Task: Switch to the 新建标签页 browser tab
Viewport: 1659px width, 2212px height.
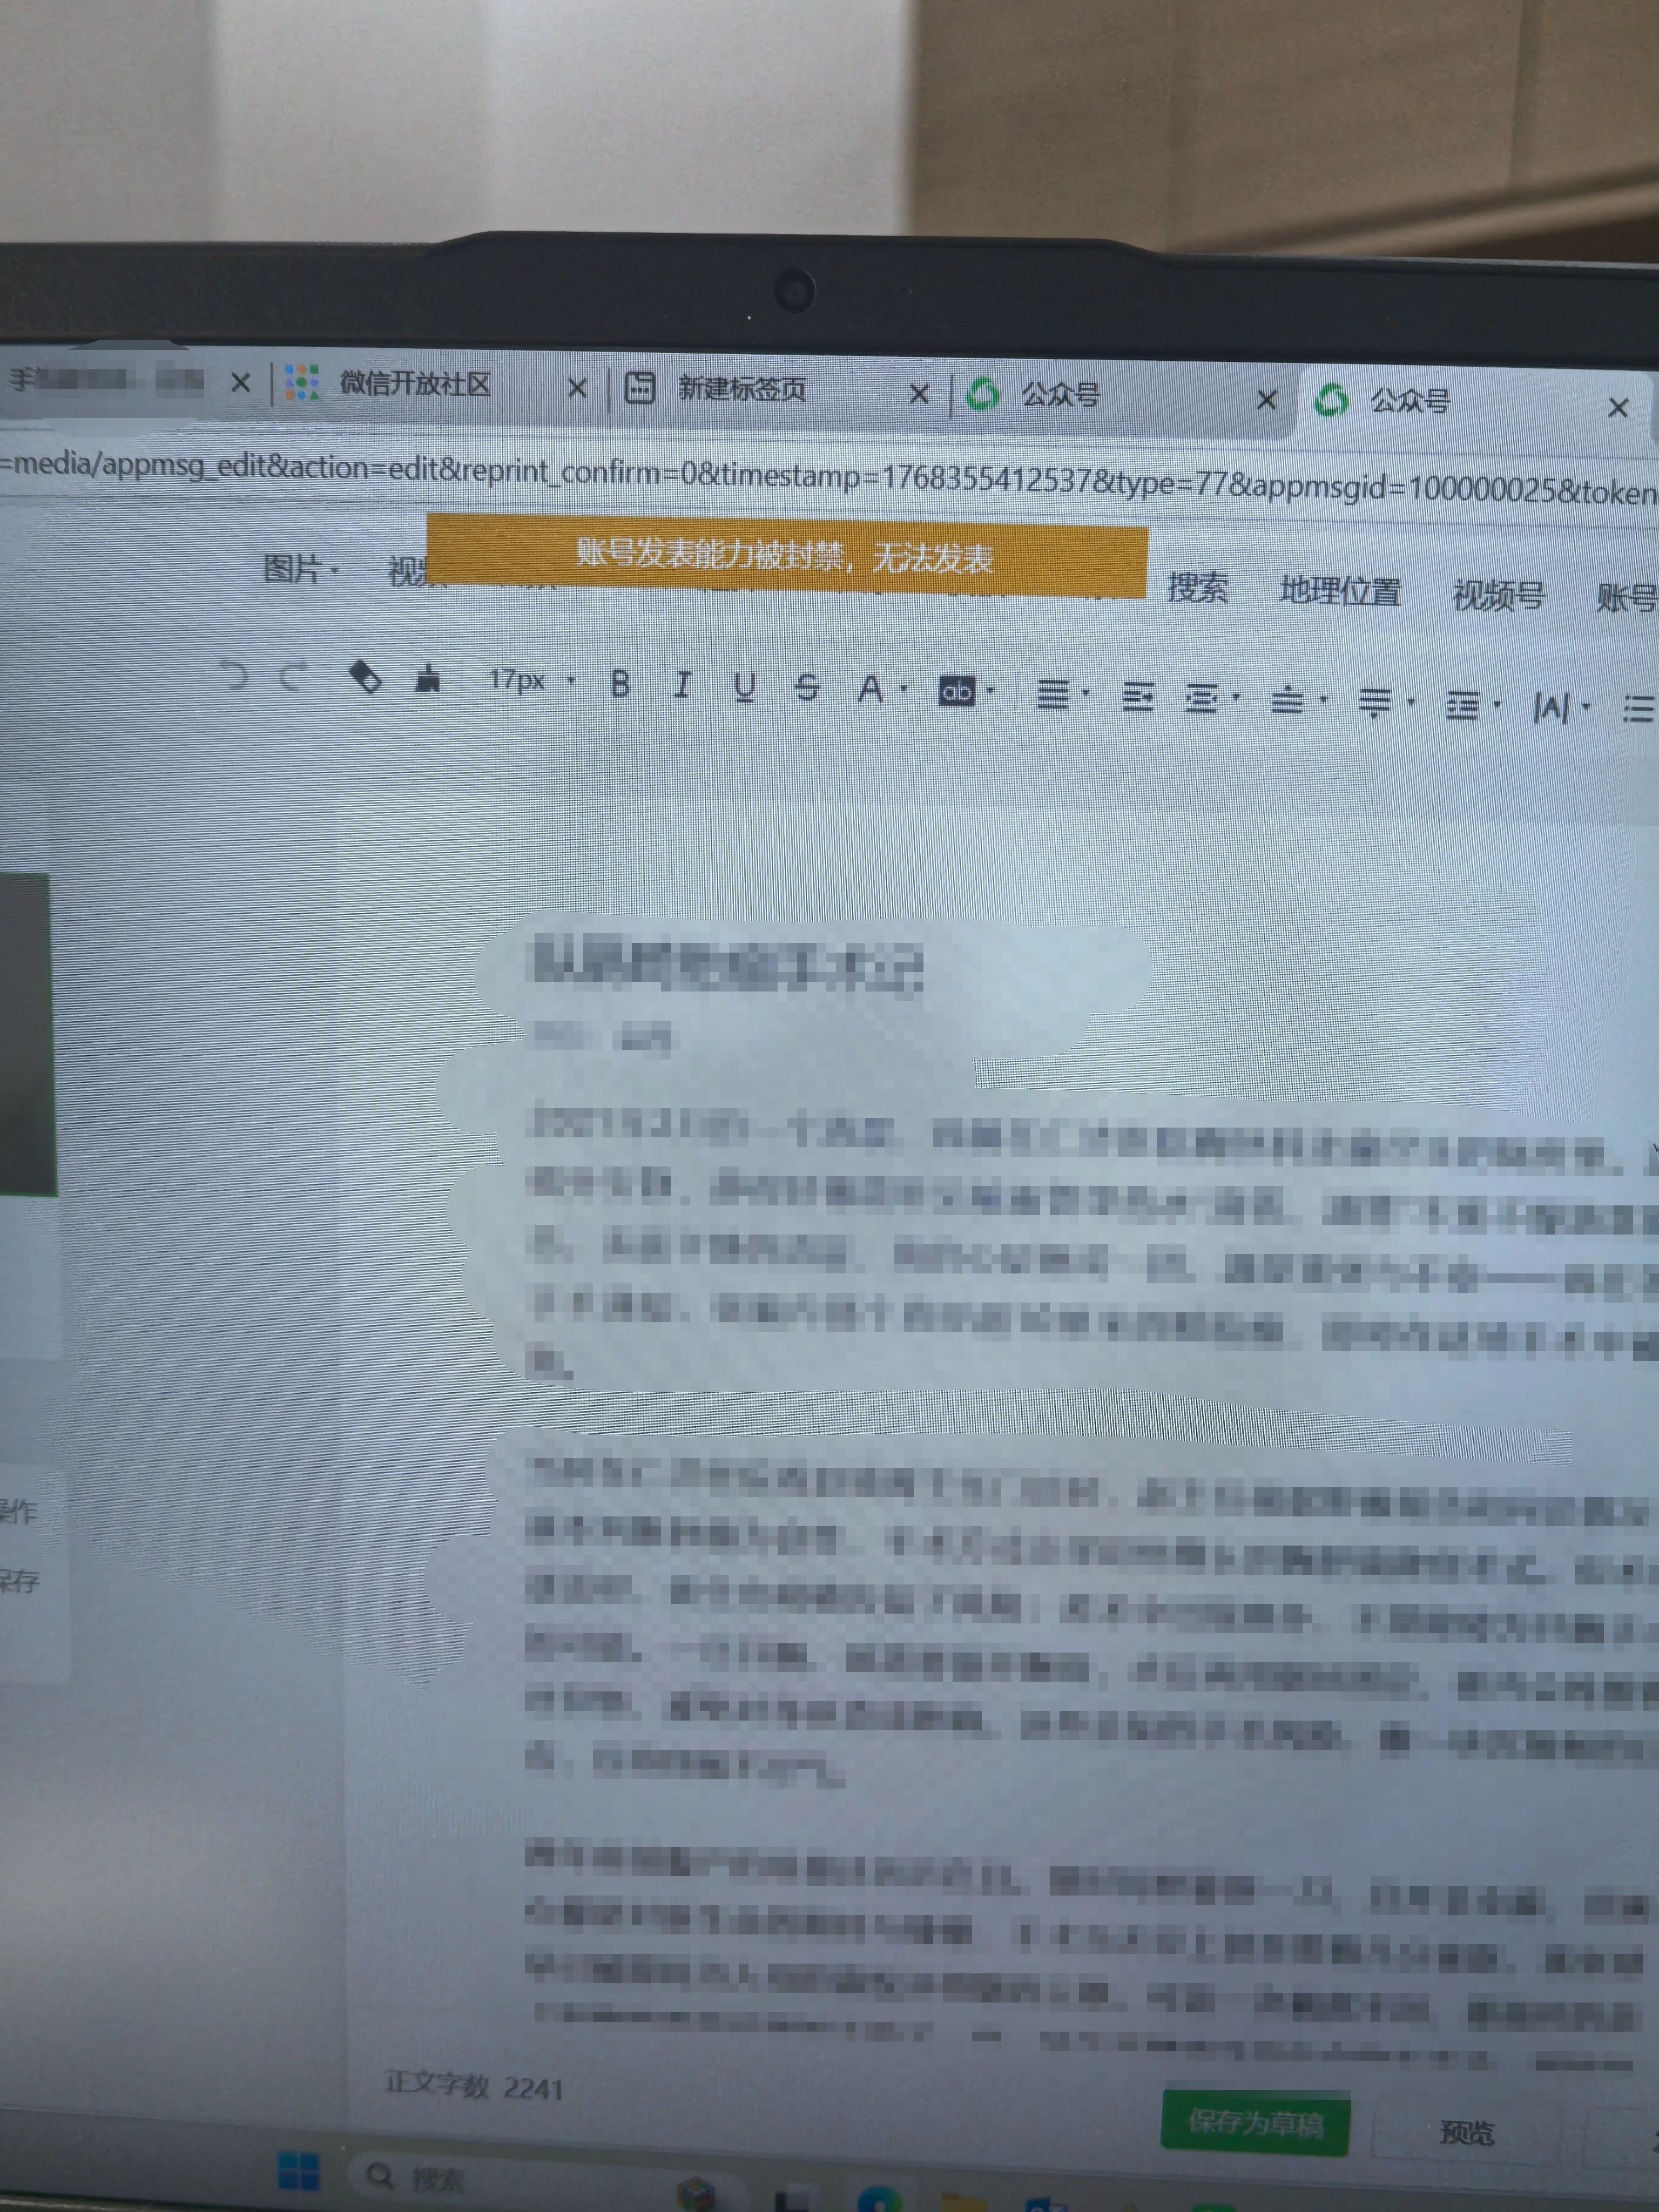Action: (x=741, y=389)
